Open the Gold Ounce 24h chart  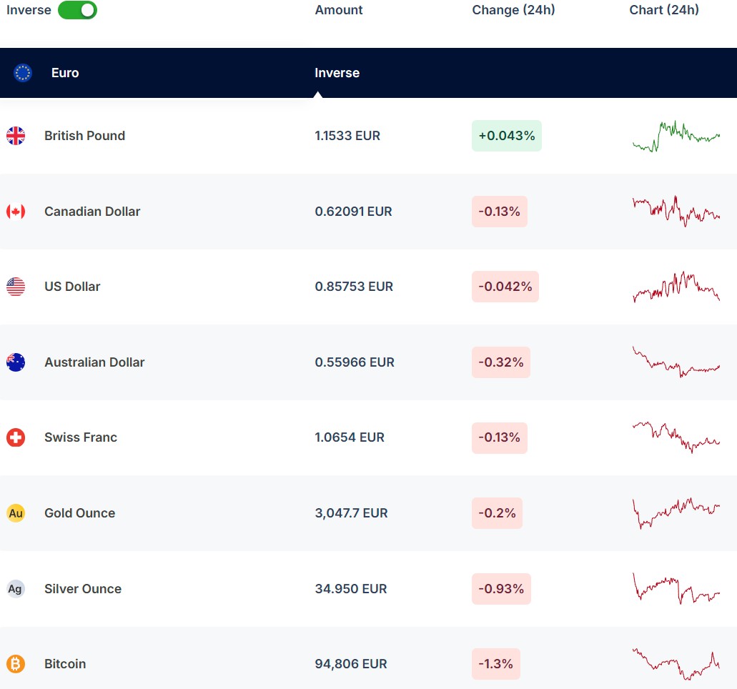pyautogui.click(x=676, y=513)
